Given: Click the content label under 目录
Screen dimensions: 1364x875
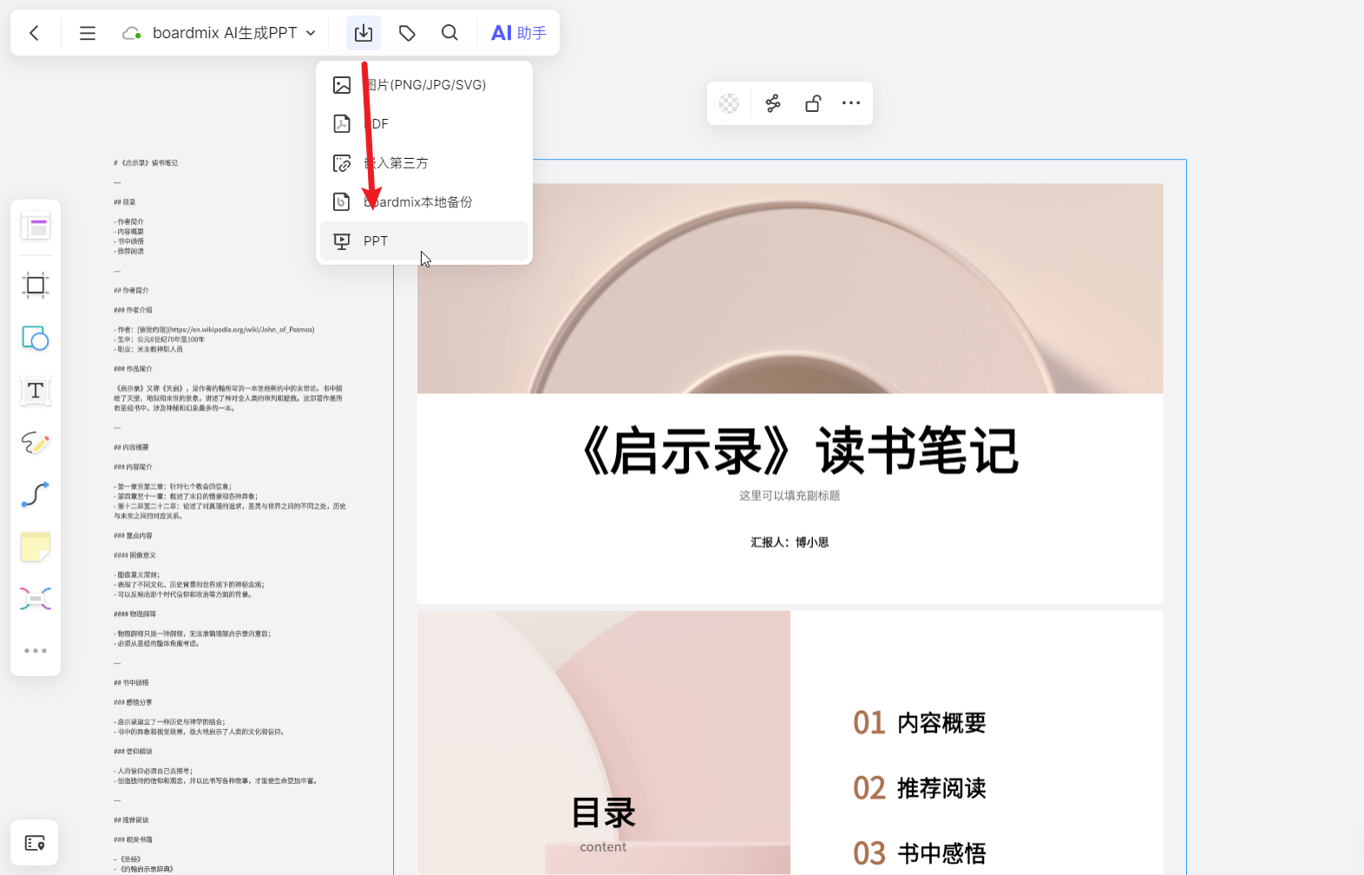Looking at the screenshot, I should (603, 847).
